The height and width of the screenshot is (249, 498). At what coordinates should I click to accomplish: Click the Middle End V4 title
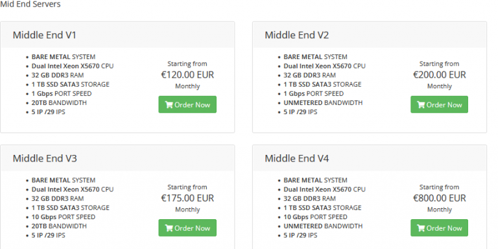[297, 158]
